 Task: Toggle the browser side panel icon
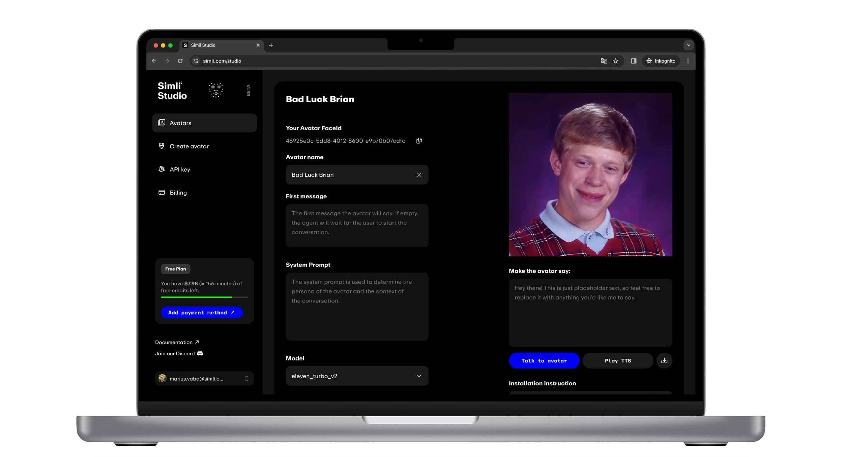(634, 61)
